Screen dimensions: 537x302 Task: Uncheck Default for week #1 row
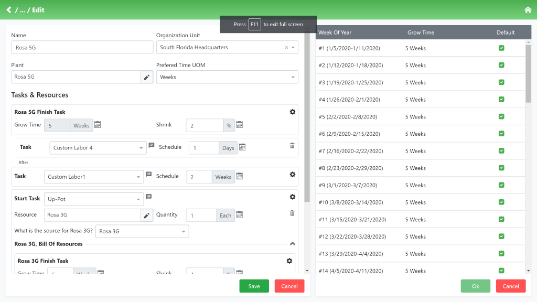coord(501,48)
